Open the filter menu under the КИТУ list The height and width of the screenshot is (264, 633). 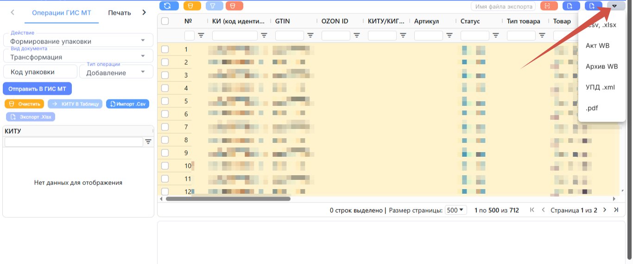148,142
